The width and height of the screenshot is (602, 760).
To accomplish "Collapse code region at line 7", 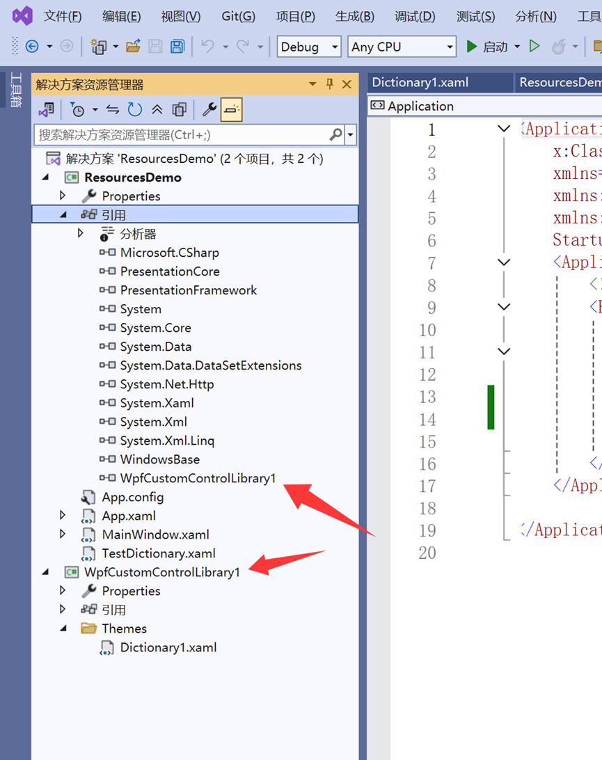I will point(504,262).
